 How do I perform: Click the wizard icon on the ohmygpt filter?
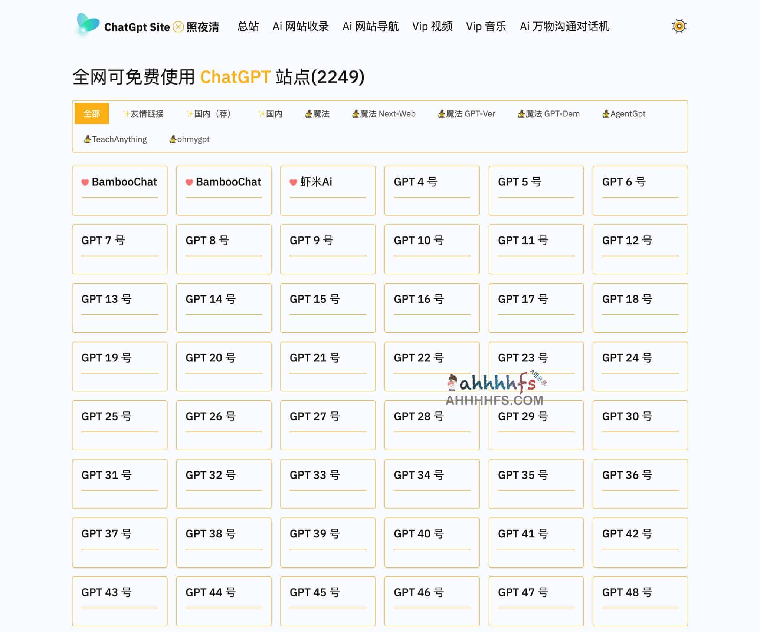173,139
